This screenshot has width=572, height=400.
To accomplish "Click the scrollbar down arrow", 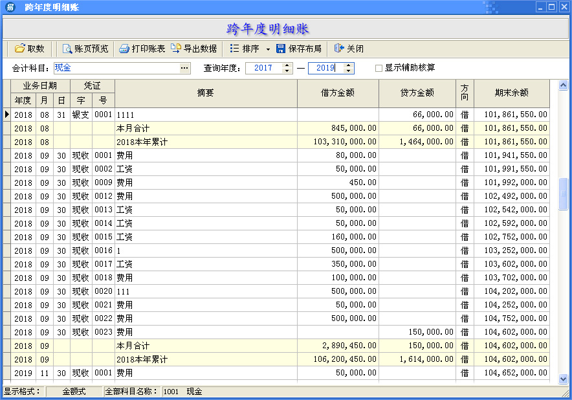I will 563,379.
